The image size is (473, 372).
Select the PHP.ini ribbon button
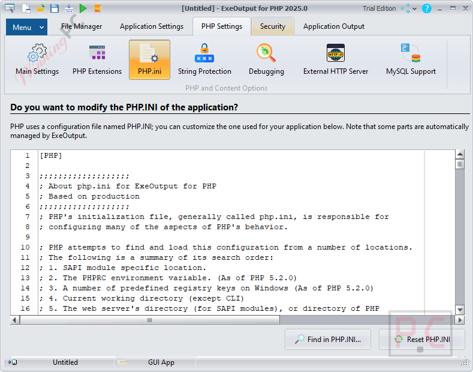pyautogui.click(x=150, y=59)
